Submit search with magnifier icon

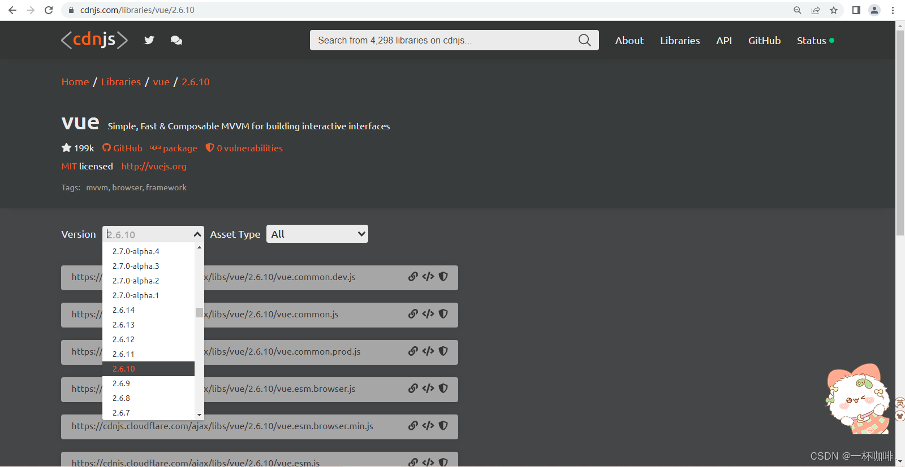[585, 40]
